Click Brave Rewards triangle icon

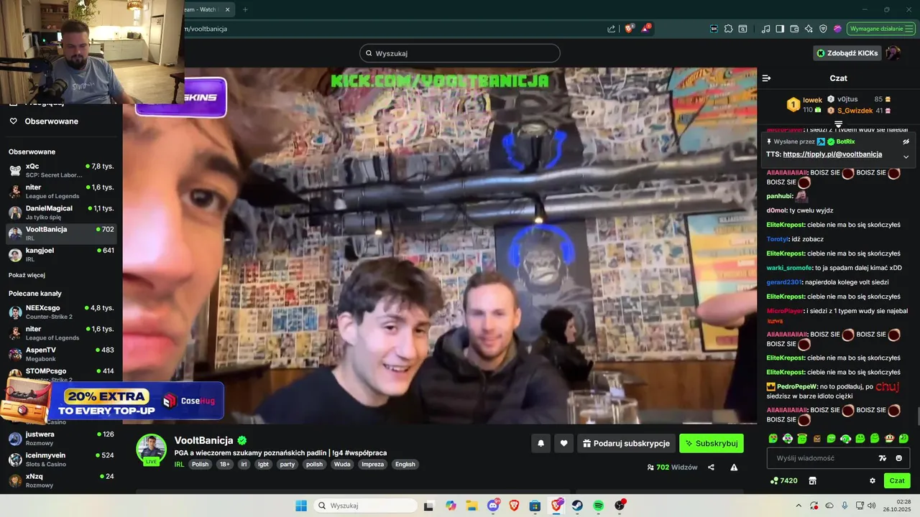tap(646, 29)
